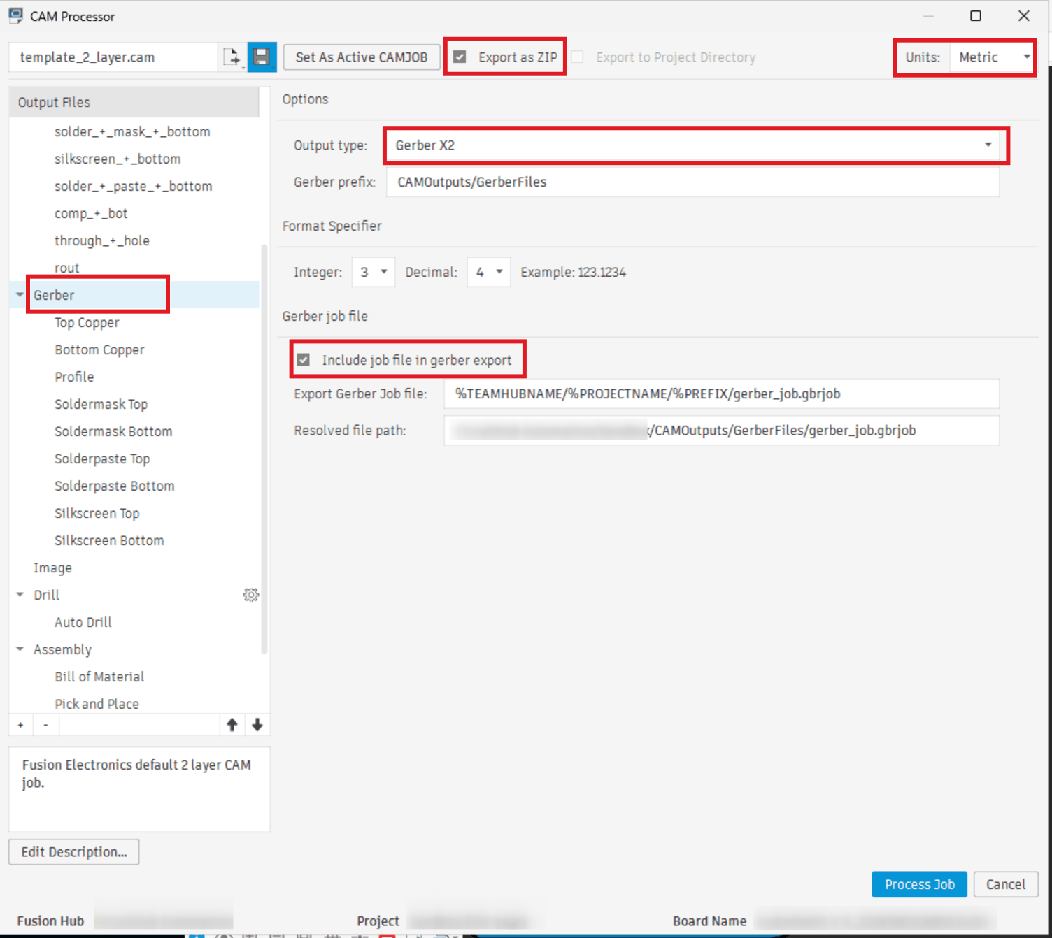This screenshot has height=938, width=1052.
Task: Click the Export Gerber Job file field
Action: click(x=721, y=394)
